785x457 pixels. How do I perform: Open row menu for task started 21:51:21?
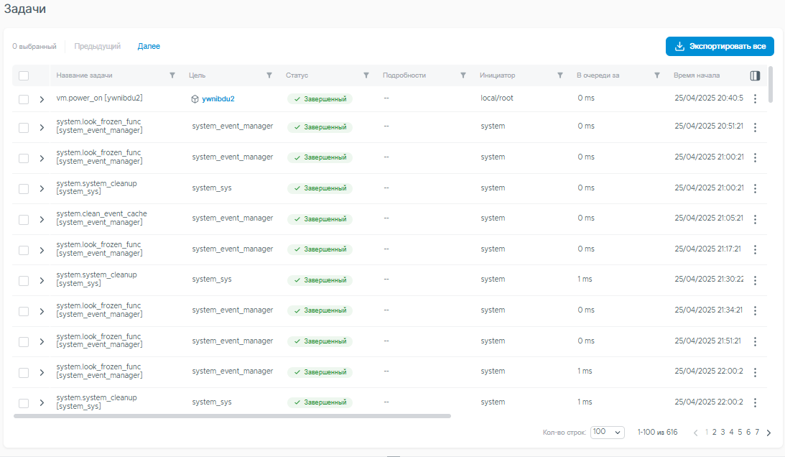click(755, 341)
